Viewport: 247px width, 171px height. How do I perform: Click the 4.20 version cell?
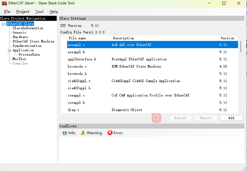tap(223, 66)
